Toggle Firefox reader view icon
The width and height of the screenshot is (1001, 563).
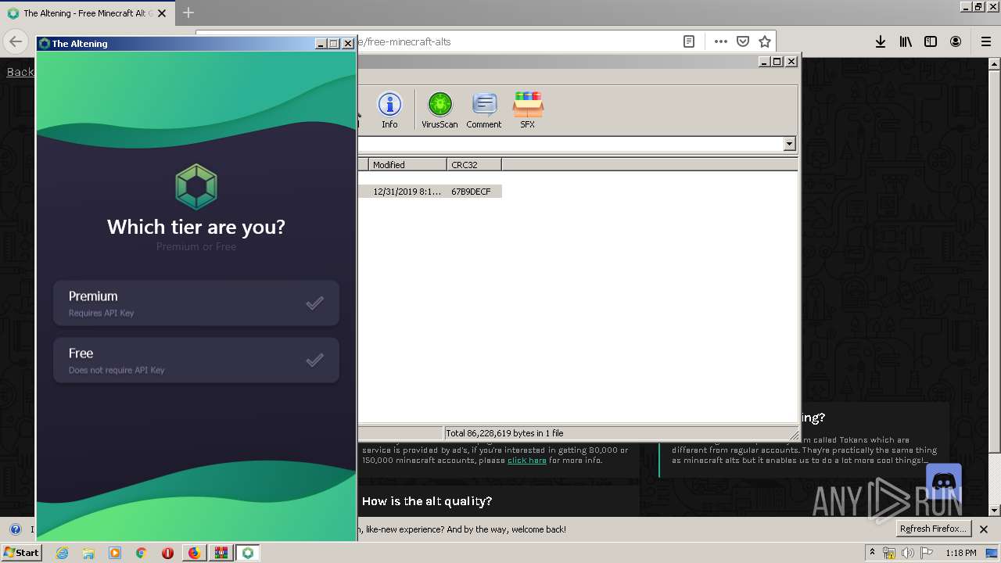(x=689, y=41)
